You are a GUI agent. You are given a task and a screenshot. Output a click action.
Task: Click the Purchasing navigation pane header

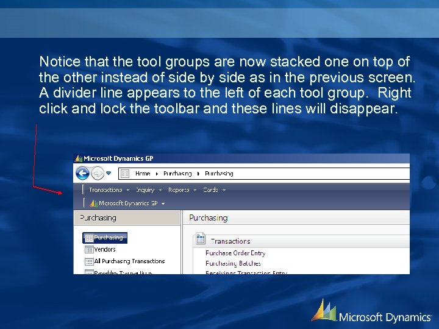127,218
